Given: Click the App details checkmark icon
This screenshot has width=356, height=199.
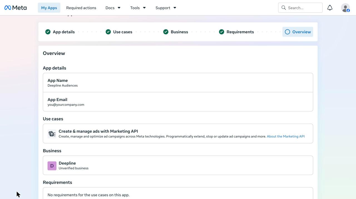Looking at the screenshot, I should point(48,32).
